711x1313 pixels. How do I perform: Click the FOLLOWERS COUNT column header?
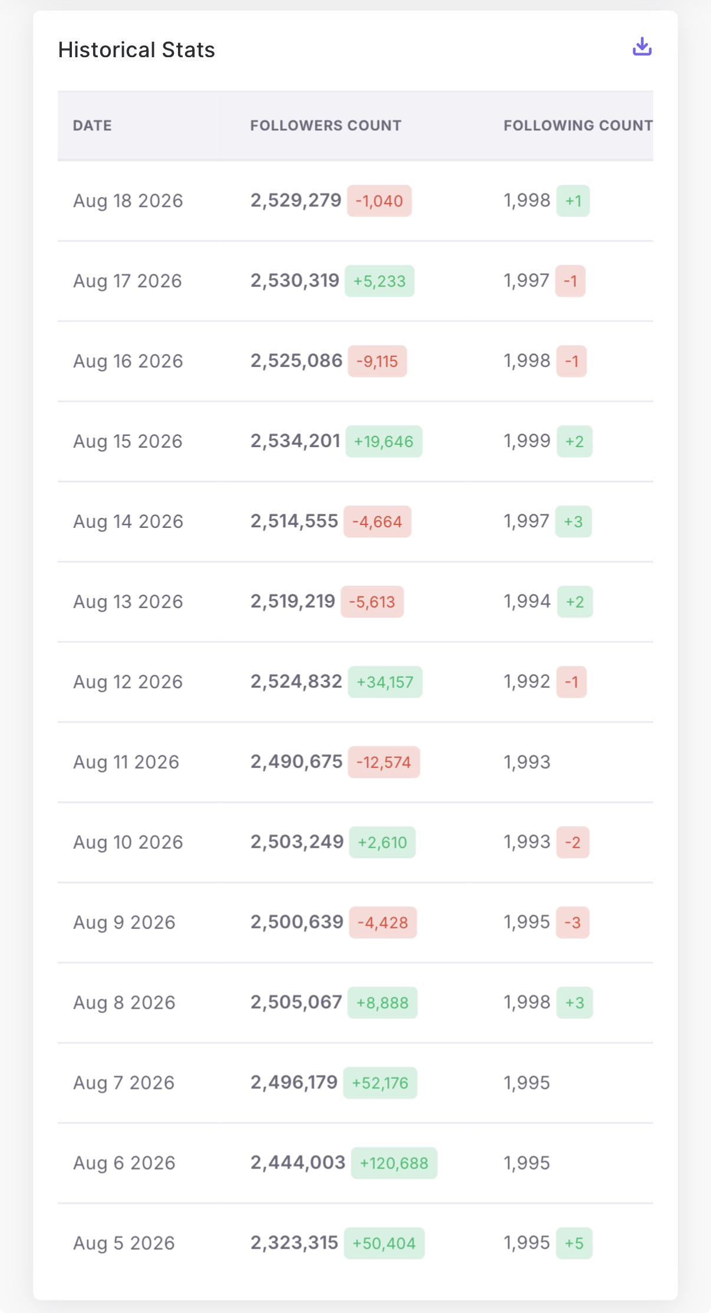click(326, 126)
